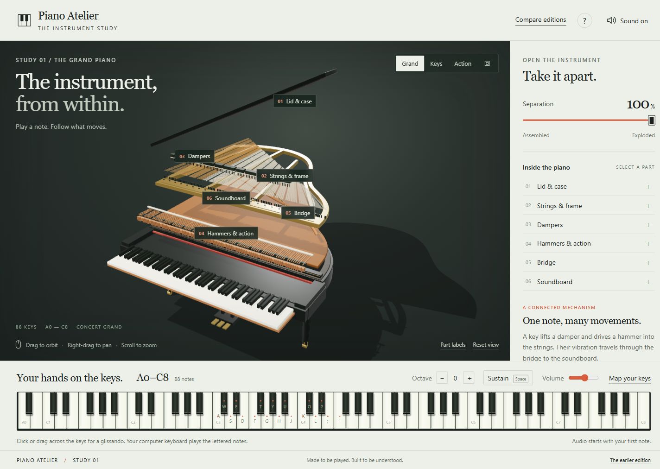The height and width of the screenshot is (469, 660).
Task: Increase the octave with the plus button
Action: (470, 378)
